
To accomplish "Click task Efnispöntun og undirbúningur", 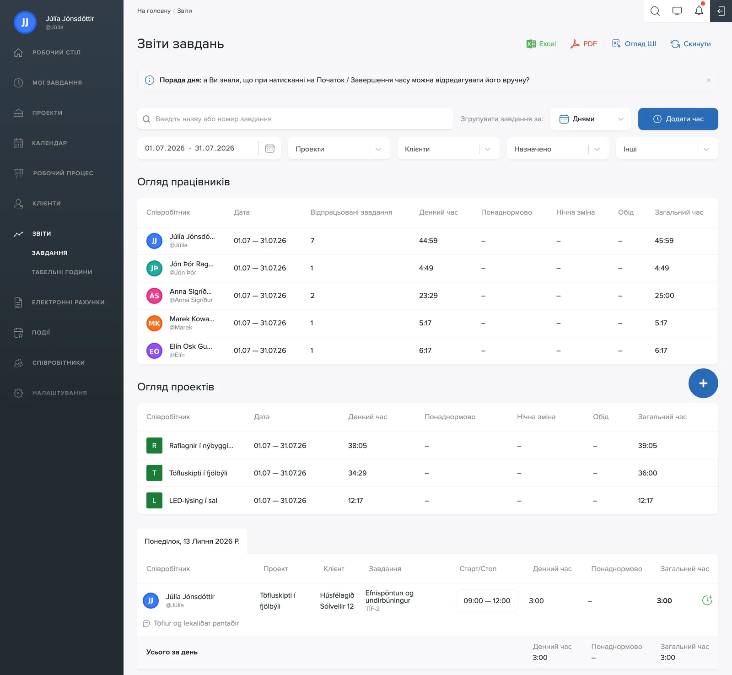I will pyautogui.click(x=389, y=597).
